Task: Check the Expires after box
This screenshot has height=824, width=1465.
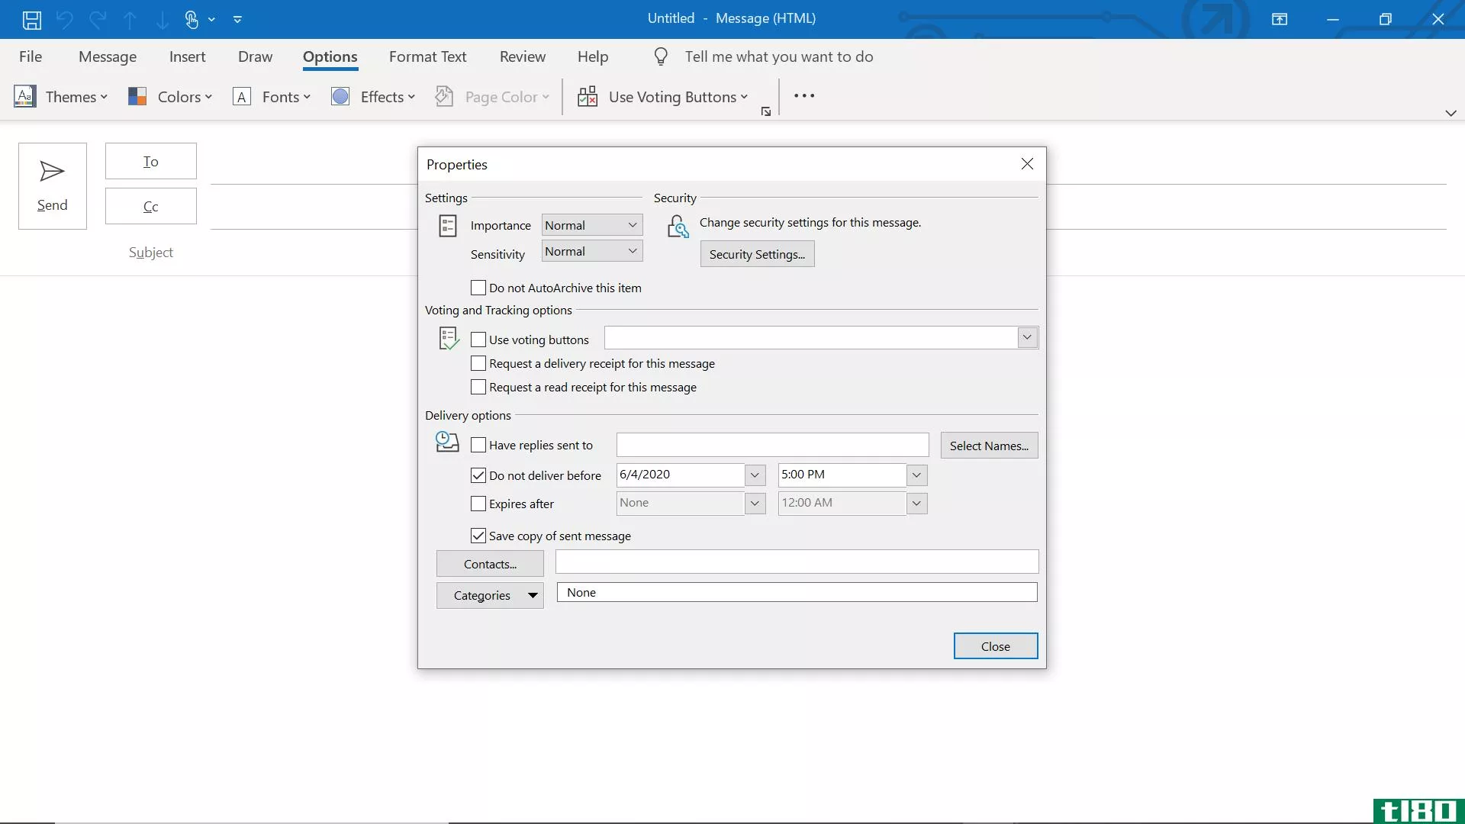Action: click(478, 504)
